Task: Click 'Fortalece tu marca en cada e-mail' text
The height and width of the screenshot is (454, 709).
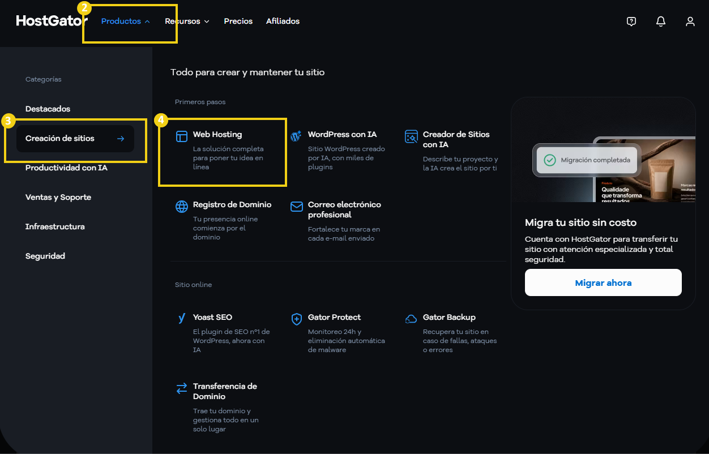Action: point(344,234)
